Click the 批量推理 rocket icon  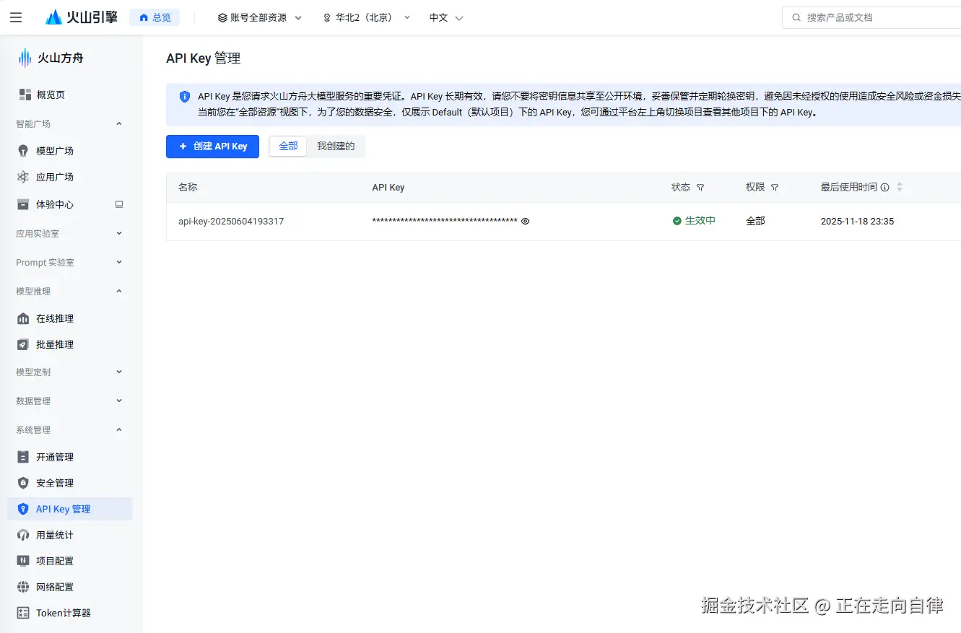[23, 344]
